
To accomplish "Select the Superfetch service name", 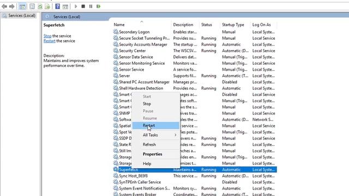I will click(x=129, y=169).
